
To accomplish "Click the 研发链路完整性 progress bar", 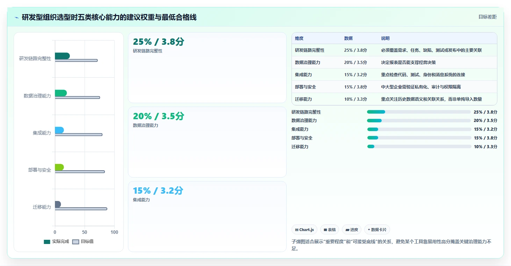I will click(419, 112).
